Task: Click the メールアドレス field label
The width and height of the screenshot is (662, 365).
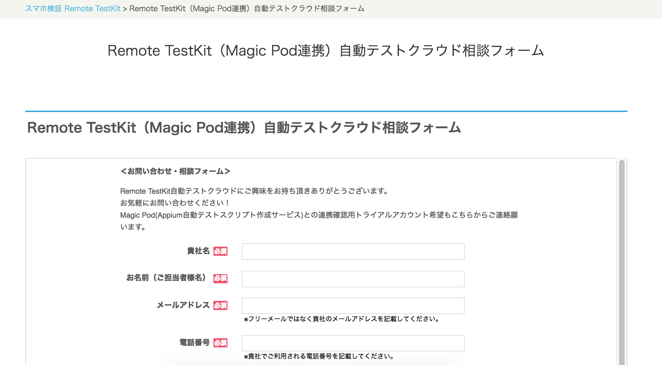Action: pos(183,305)
